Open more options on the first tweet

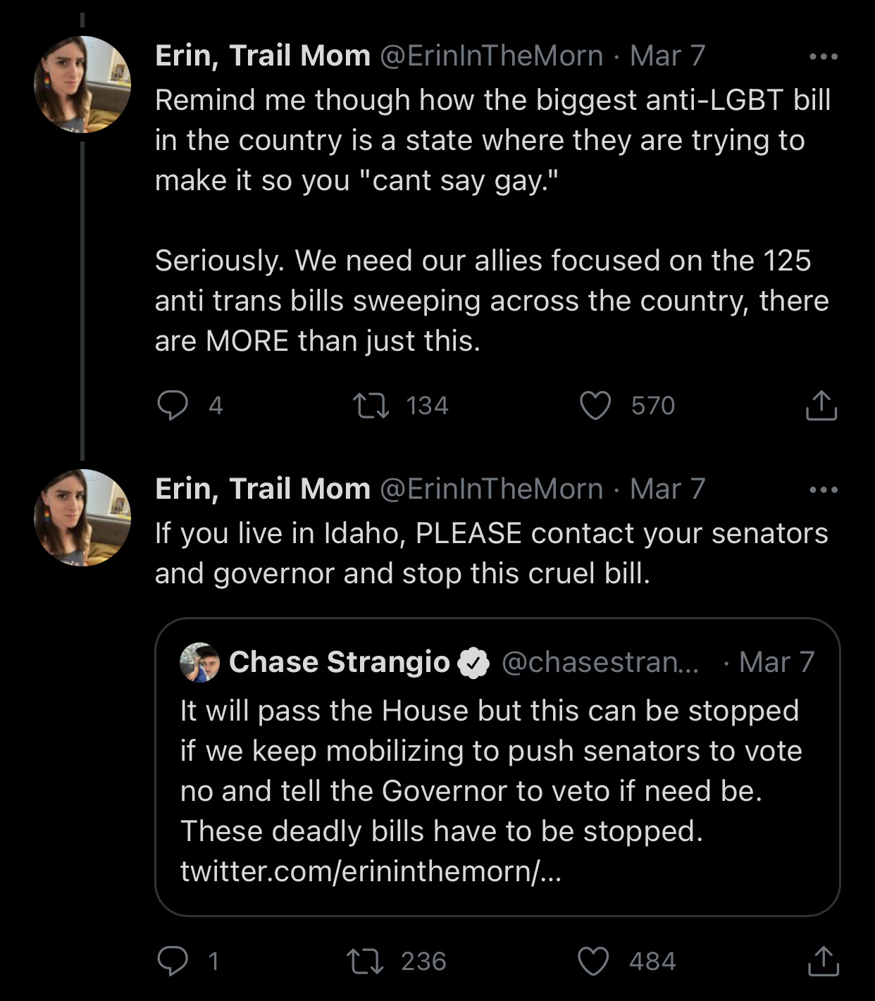tap(824, 56)
